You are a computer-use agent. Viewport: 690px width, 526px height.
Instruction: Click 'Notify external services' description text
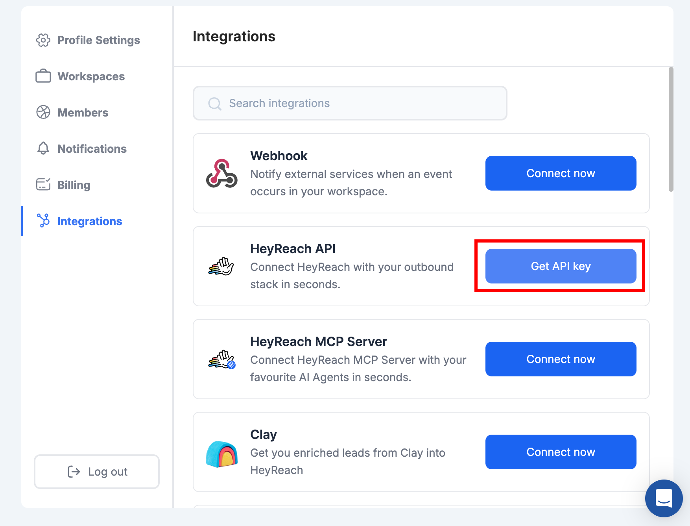(x=351, y=183)
